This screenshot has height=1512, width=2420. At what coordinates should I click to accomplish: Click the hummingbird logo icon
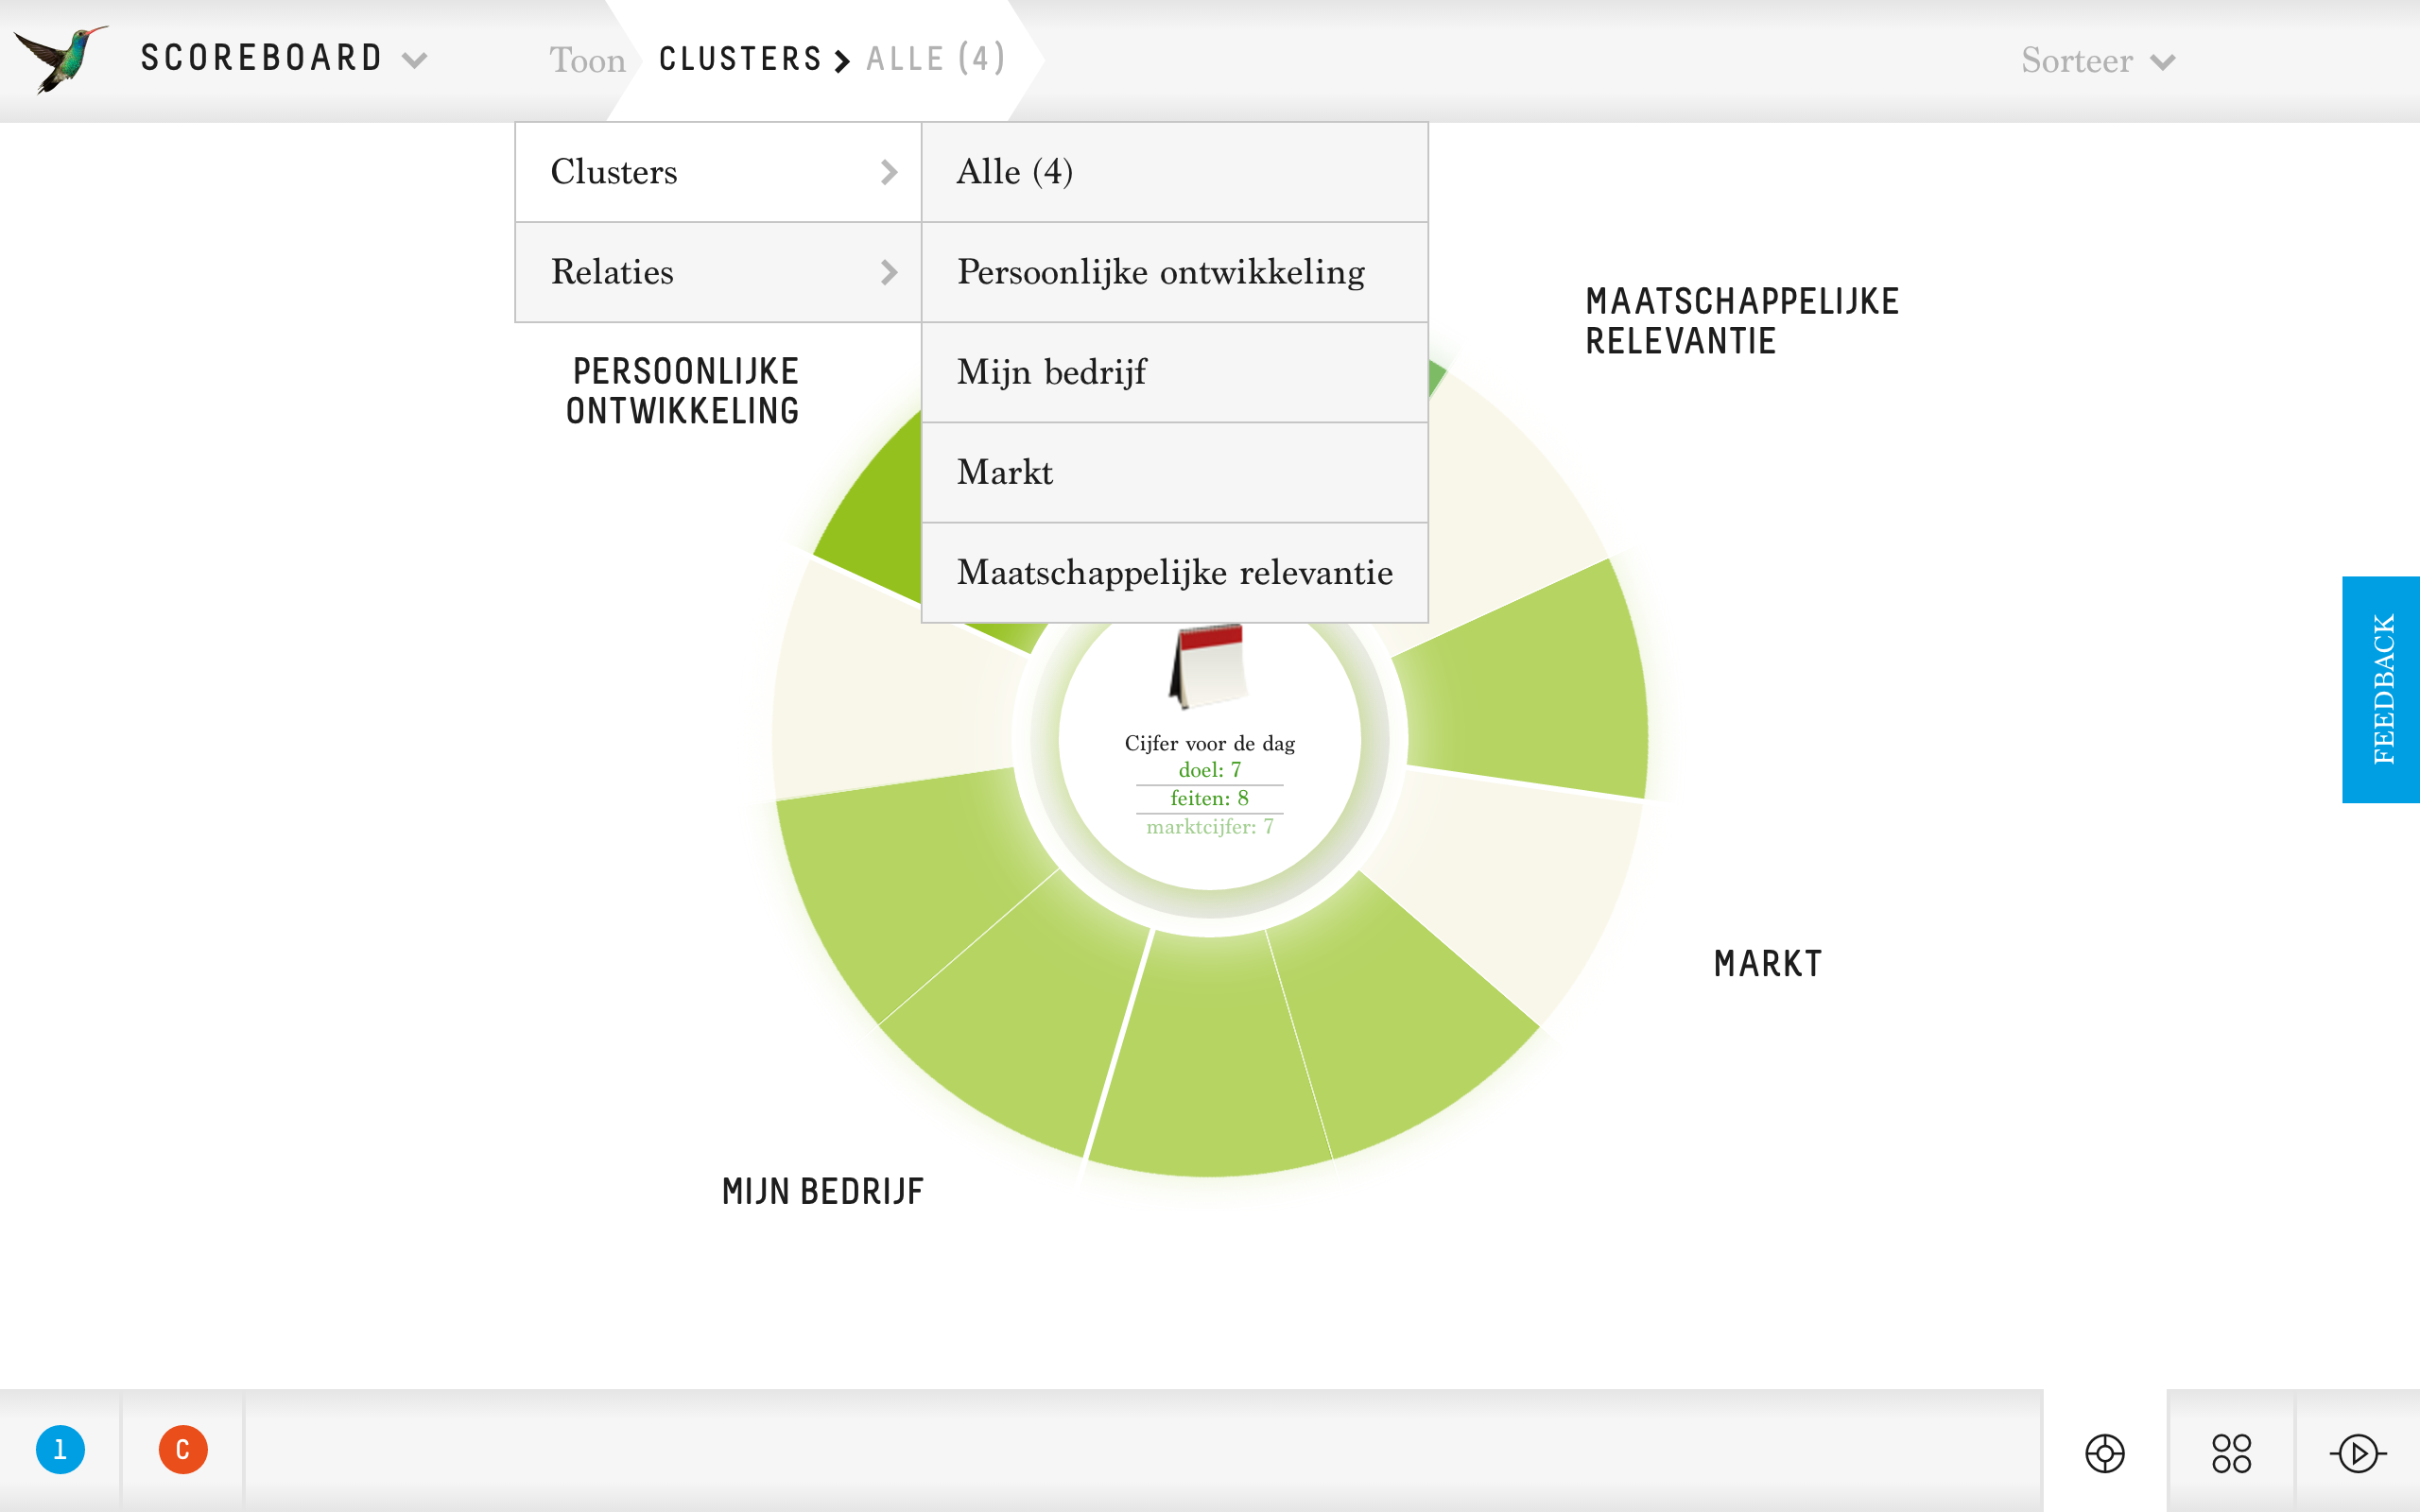point(60,58)
